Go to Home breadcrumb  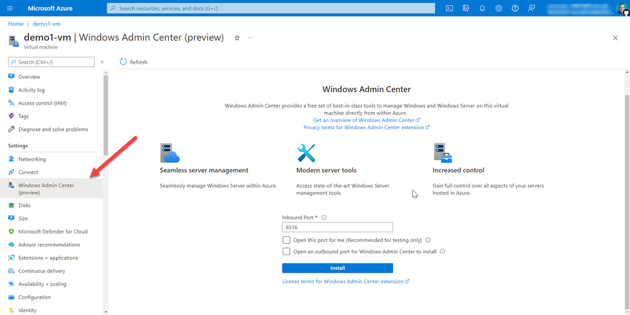16,24
